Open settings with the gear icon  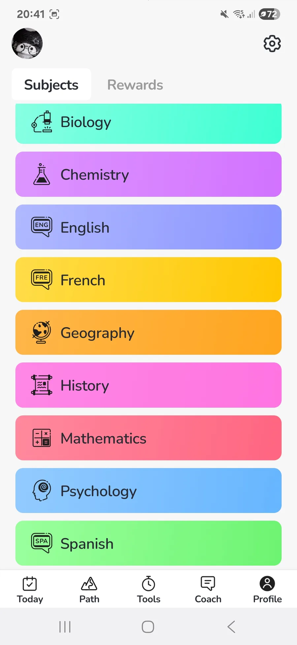272,43
